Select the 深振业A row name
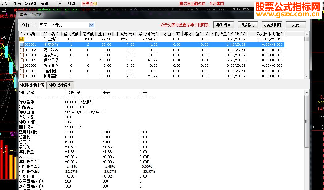324x190 pixels. click(x=51, y=65)
